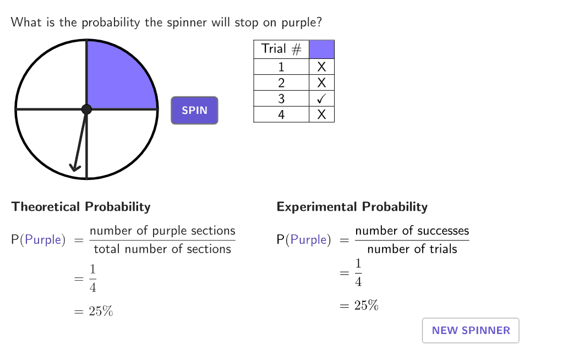Click the X mark for trial 1
The height and width of the screenshot is (355, 568).
(321, 67)
